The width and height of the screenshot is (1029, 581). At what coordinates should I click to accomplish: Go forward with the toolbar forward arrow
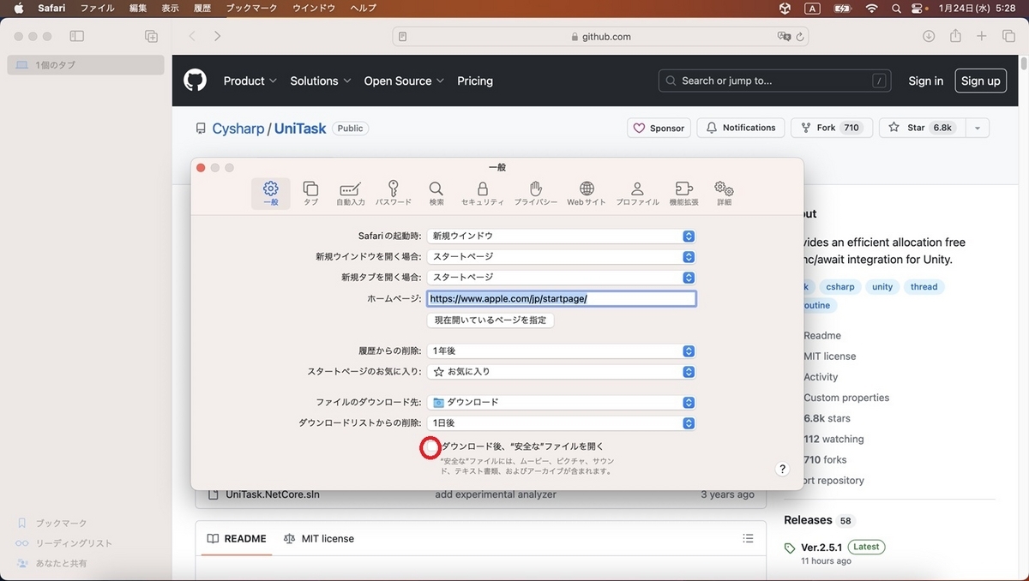point(218,36)
